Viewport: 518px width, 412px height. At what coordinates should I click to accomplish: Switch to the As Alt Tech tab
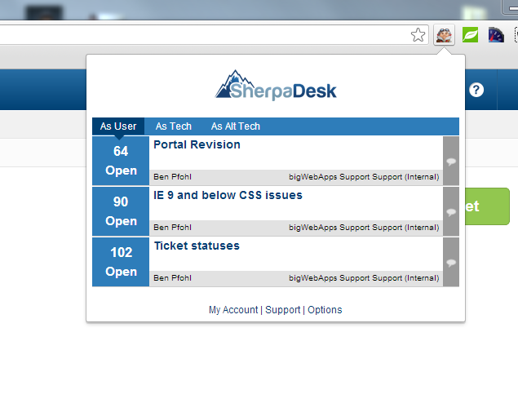tap(236, 126)
